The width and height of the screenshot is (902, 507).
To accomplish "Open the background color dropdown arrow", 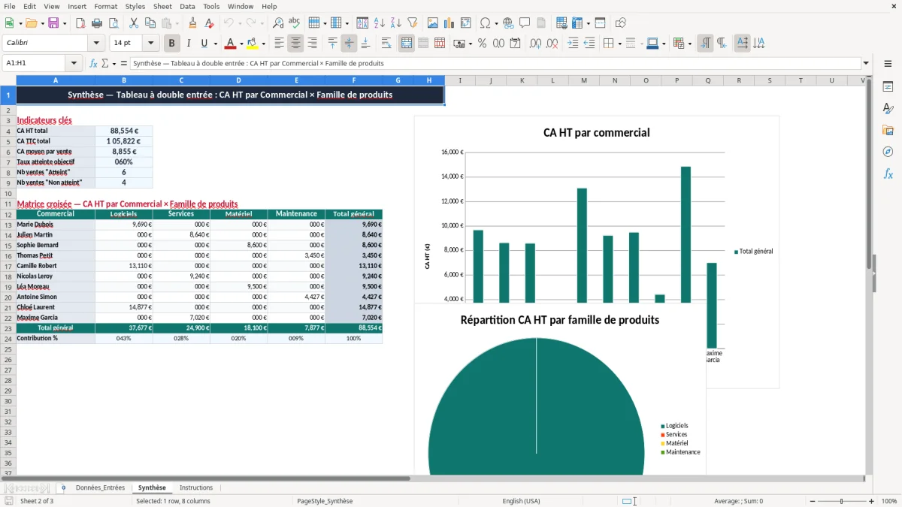I will (x=263, y=44).
